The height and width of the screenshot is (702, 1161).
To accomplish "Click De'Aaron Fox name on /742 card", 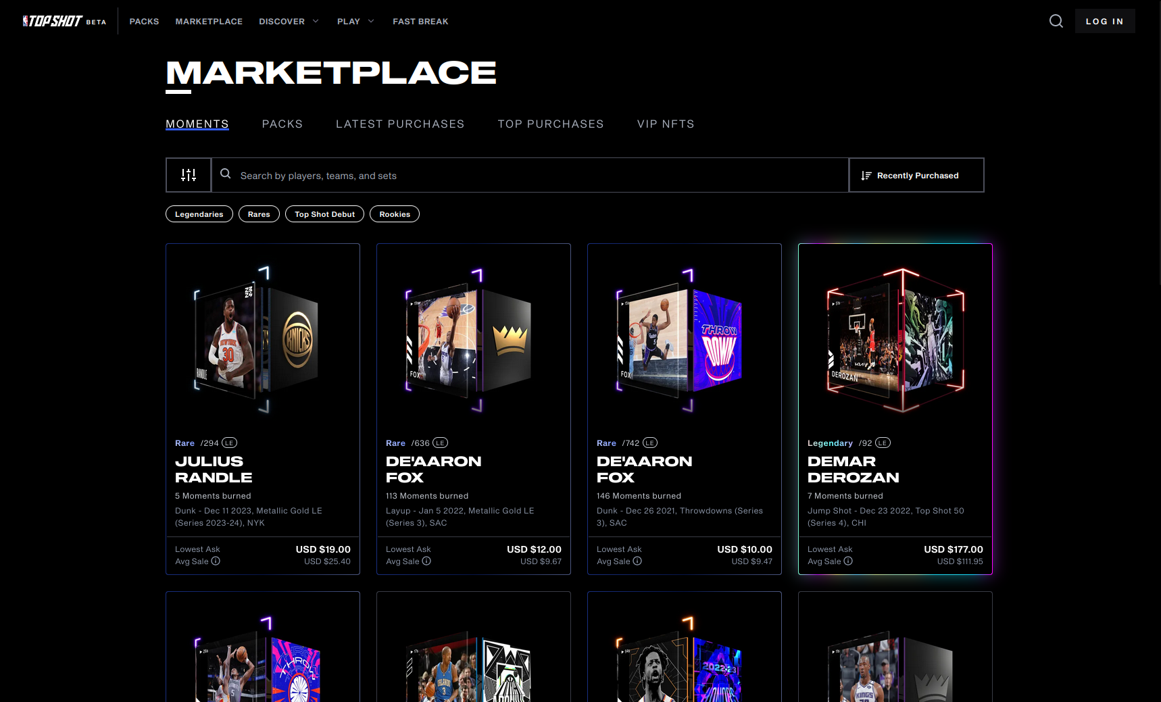I will (645, 469).
